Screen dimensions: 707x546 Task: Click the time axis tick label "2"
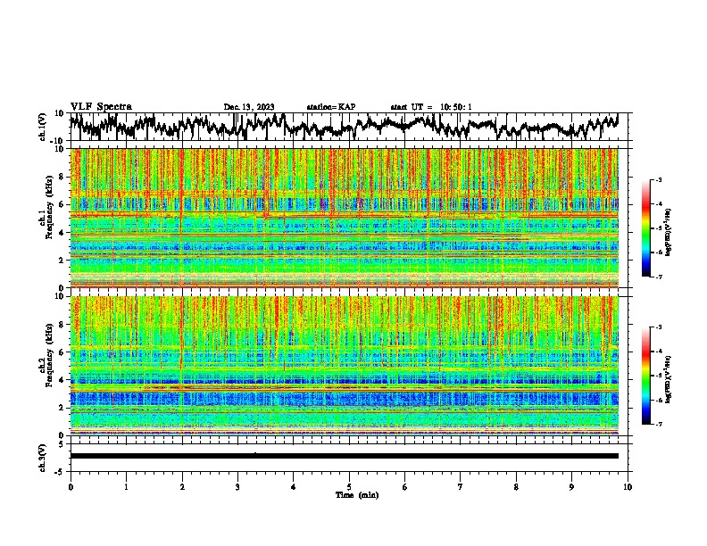(182, 487)
